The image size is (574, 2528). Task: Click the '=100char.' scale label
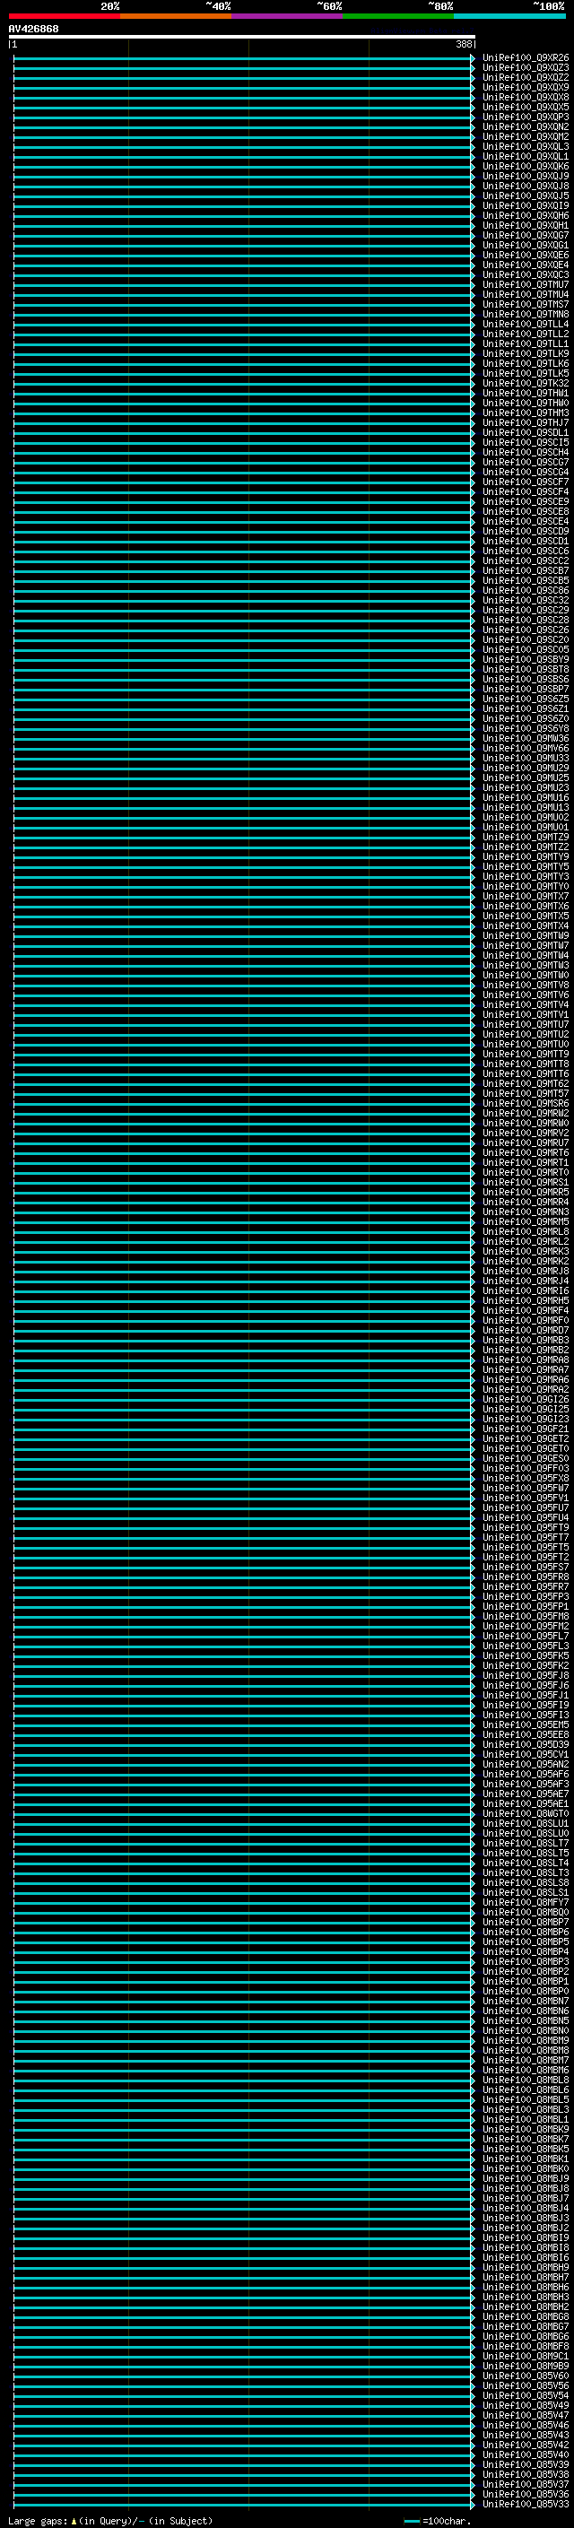pyautogui.click(x=447, y=2521)
